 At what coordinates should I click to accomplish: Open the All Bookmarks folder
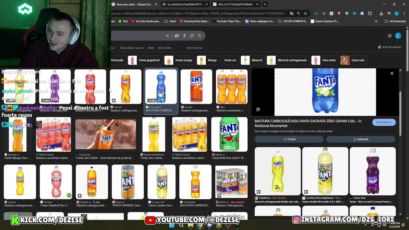pos(395,21)
